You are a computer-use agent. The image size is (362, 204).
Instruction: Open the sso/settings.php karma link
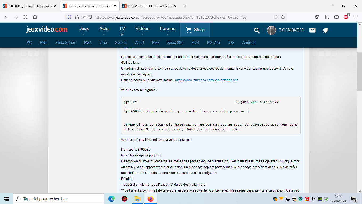coord(207,80)
